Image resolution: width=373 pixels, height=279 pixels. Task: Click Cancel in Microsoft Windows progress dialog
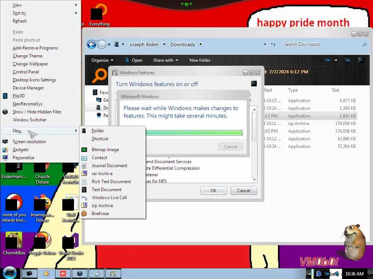point(231,147)
